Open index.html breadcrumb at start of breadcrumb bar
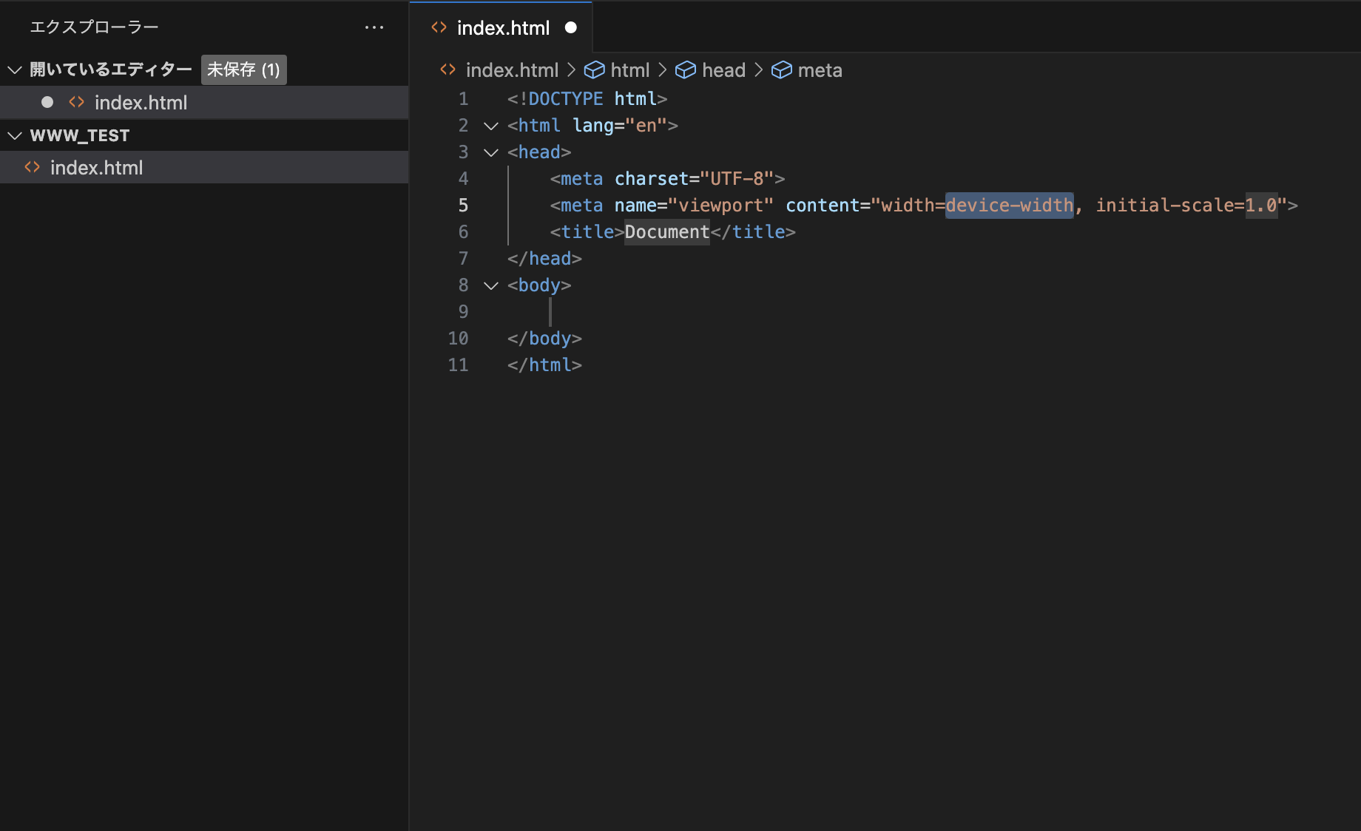 [512, 69]
